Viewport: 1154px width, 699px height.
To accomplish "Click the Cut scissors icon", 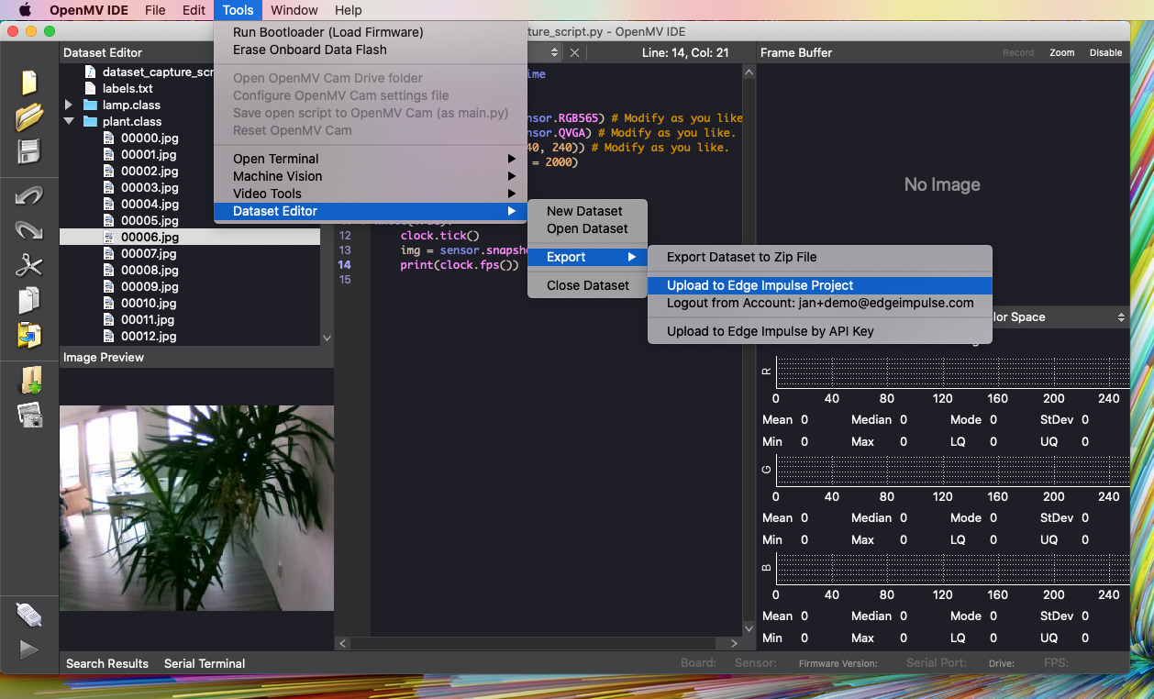I will [x=29, y=266].
